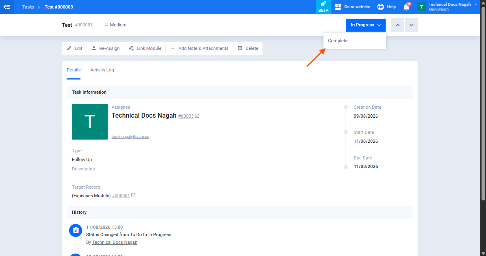Click Technical Docs Nagah assignee name
The height and width of the screenshot is (256, 486).
144,116
